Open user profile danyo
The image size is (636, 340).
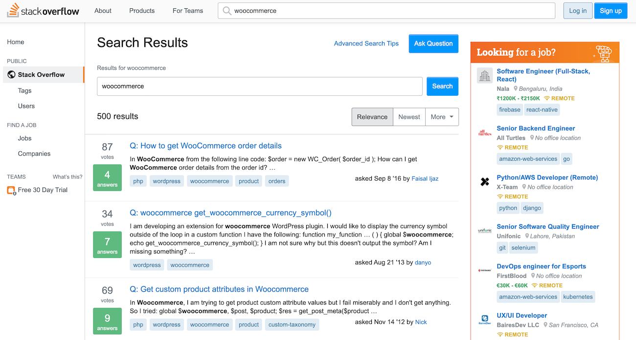pyautogui.click(x=423, y=262)
